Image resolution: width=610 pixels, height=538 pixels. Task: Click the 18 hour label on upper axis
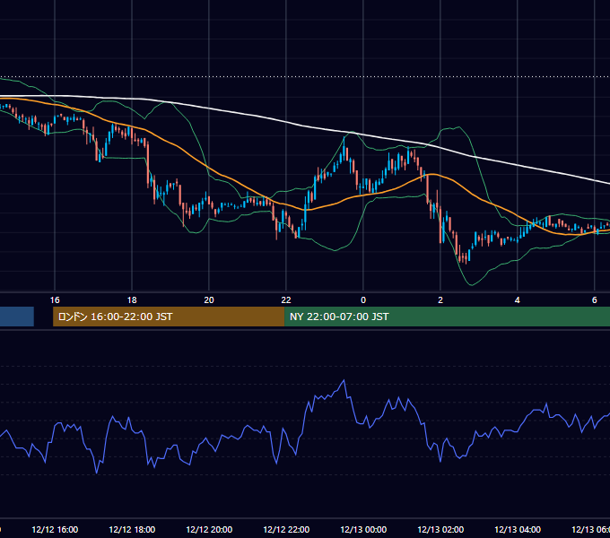(132, 300)
